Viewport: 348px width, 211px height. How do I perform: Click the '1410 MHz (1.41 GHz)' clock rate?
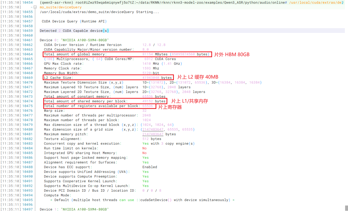[x=162, y=64]
